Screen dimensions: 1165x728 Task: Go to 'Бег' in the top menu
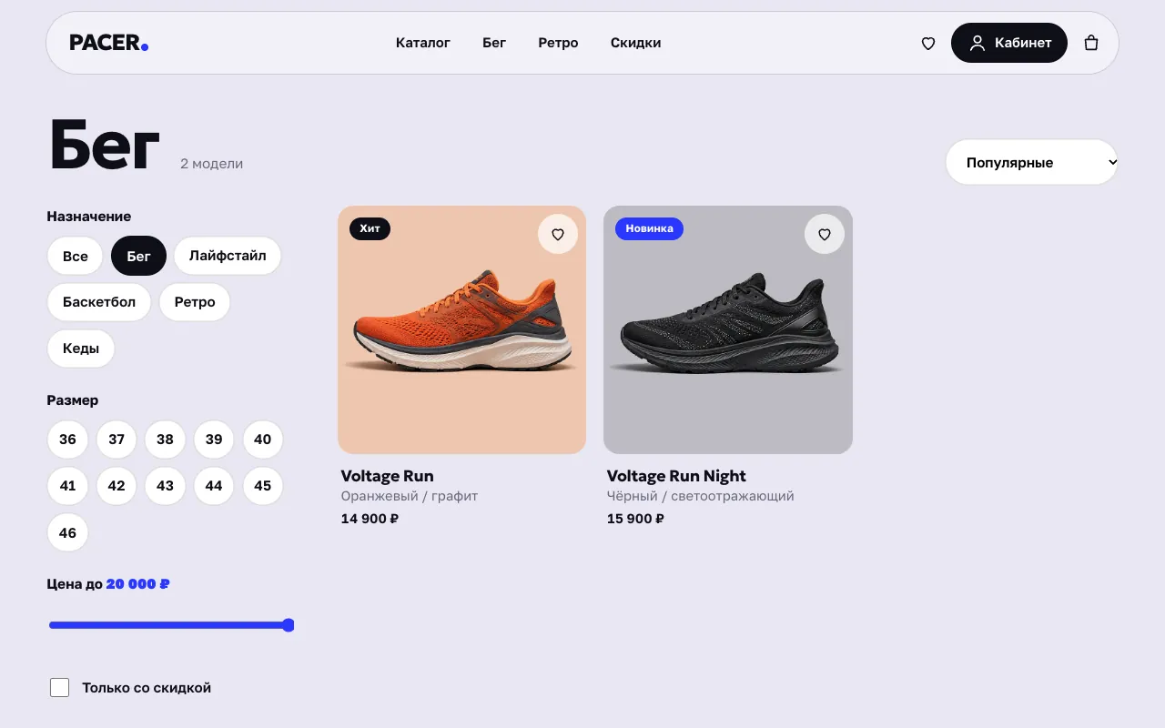[x=494, y=43]
